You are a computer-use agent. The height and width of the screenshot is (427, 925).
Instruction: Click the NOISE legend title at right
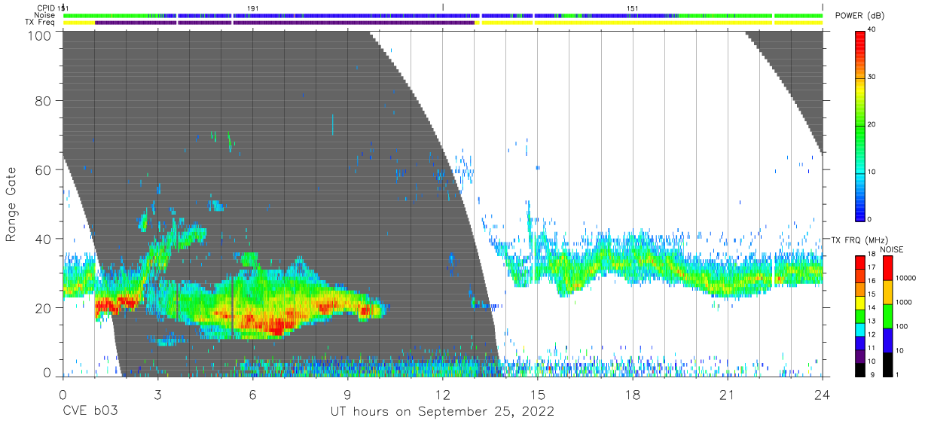pyautogui.click(x=891, y=249)
